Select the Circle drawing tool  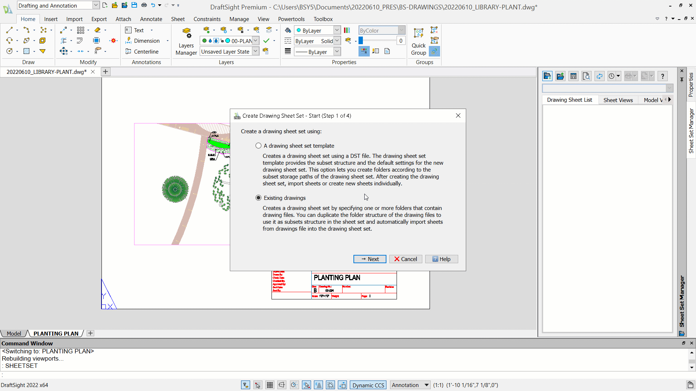pos(9,51)
